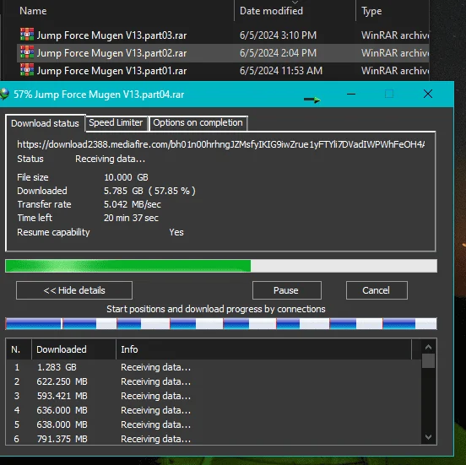The height and width of the screenshot is (465, 466).
Task: Click the File size value 10.000 GB
Action: click(x=126, y=177)
